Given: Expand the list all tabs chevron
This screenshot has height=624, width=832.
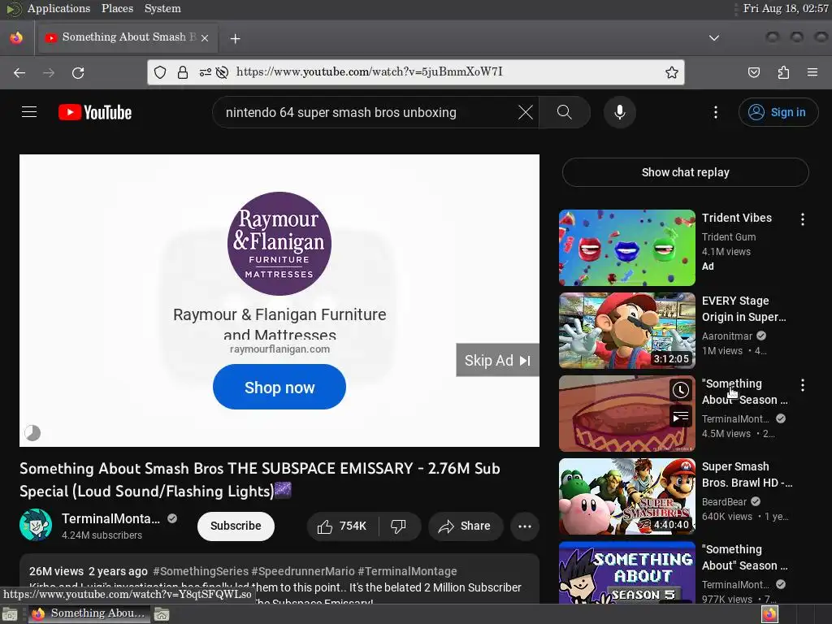Looking at the screenshot, I should tap(714, 38).
